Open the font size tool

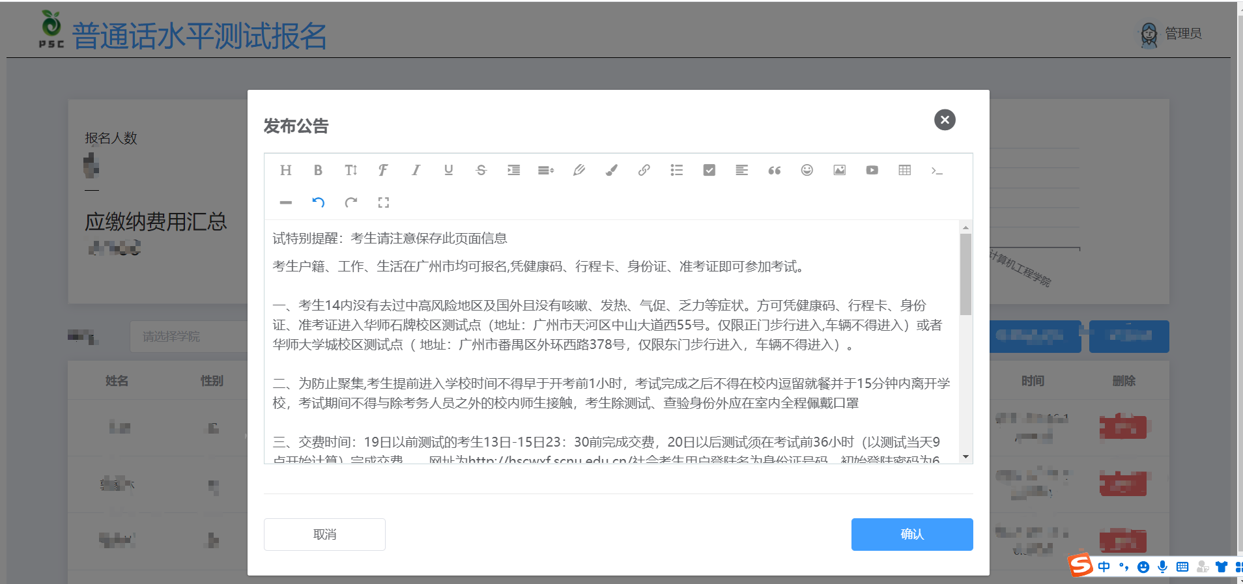350,170
